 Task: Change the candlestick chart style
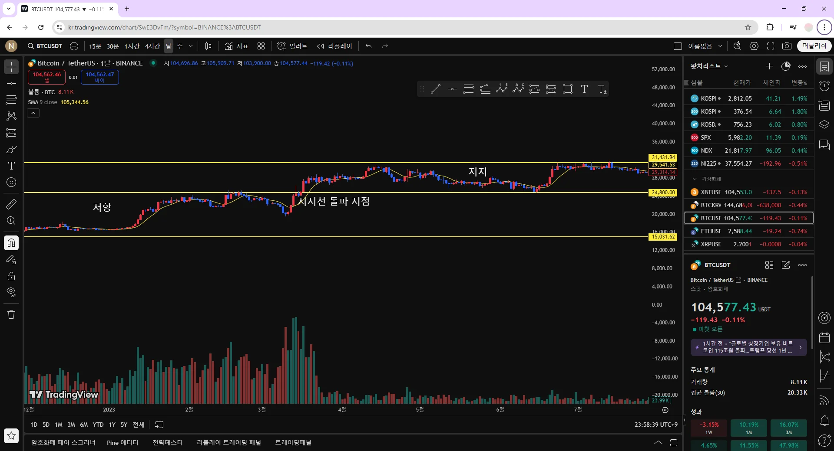pyautogui.click(x=208, y=46)
